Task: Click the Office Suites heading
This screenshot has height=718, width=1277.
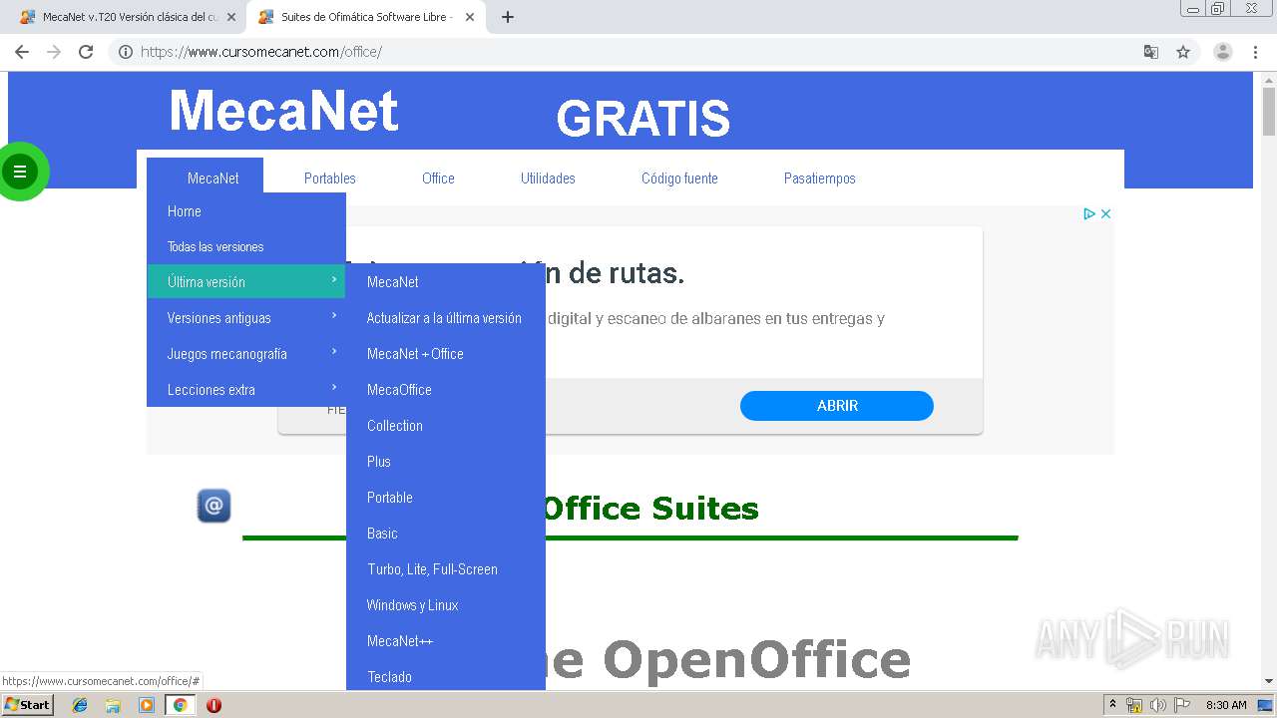Action: pos(650,509)
